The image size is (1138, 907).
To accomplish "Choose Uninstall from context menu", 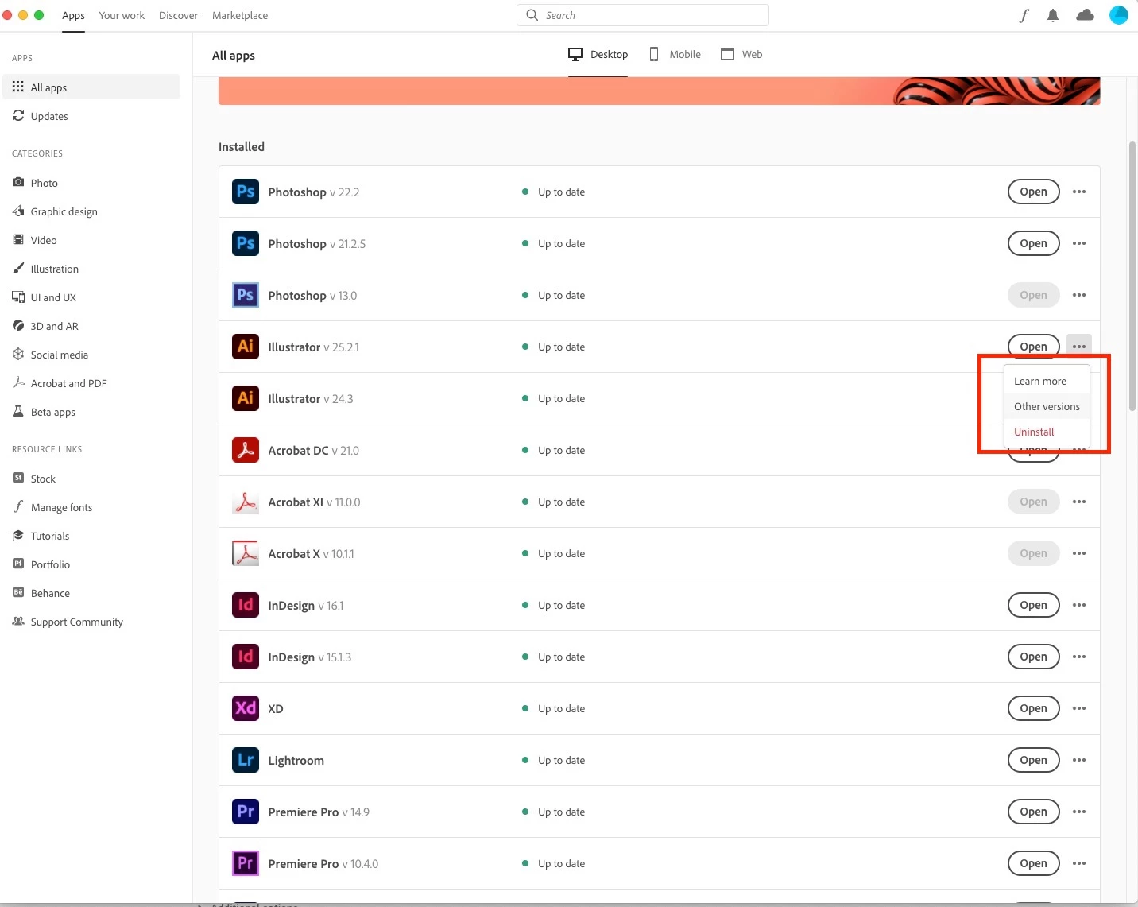I will point(1047,432).
